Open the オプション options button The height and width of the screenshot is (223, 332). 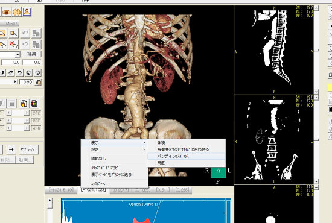pyautogui.click(x=29, y=149)
